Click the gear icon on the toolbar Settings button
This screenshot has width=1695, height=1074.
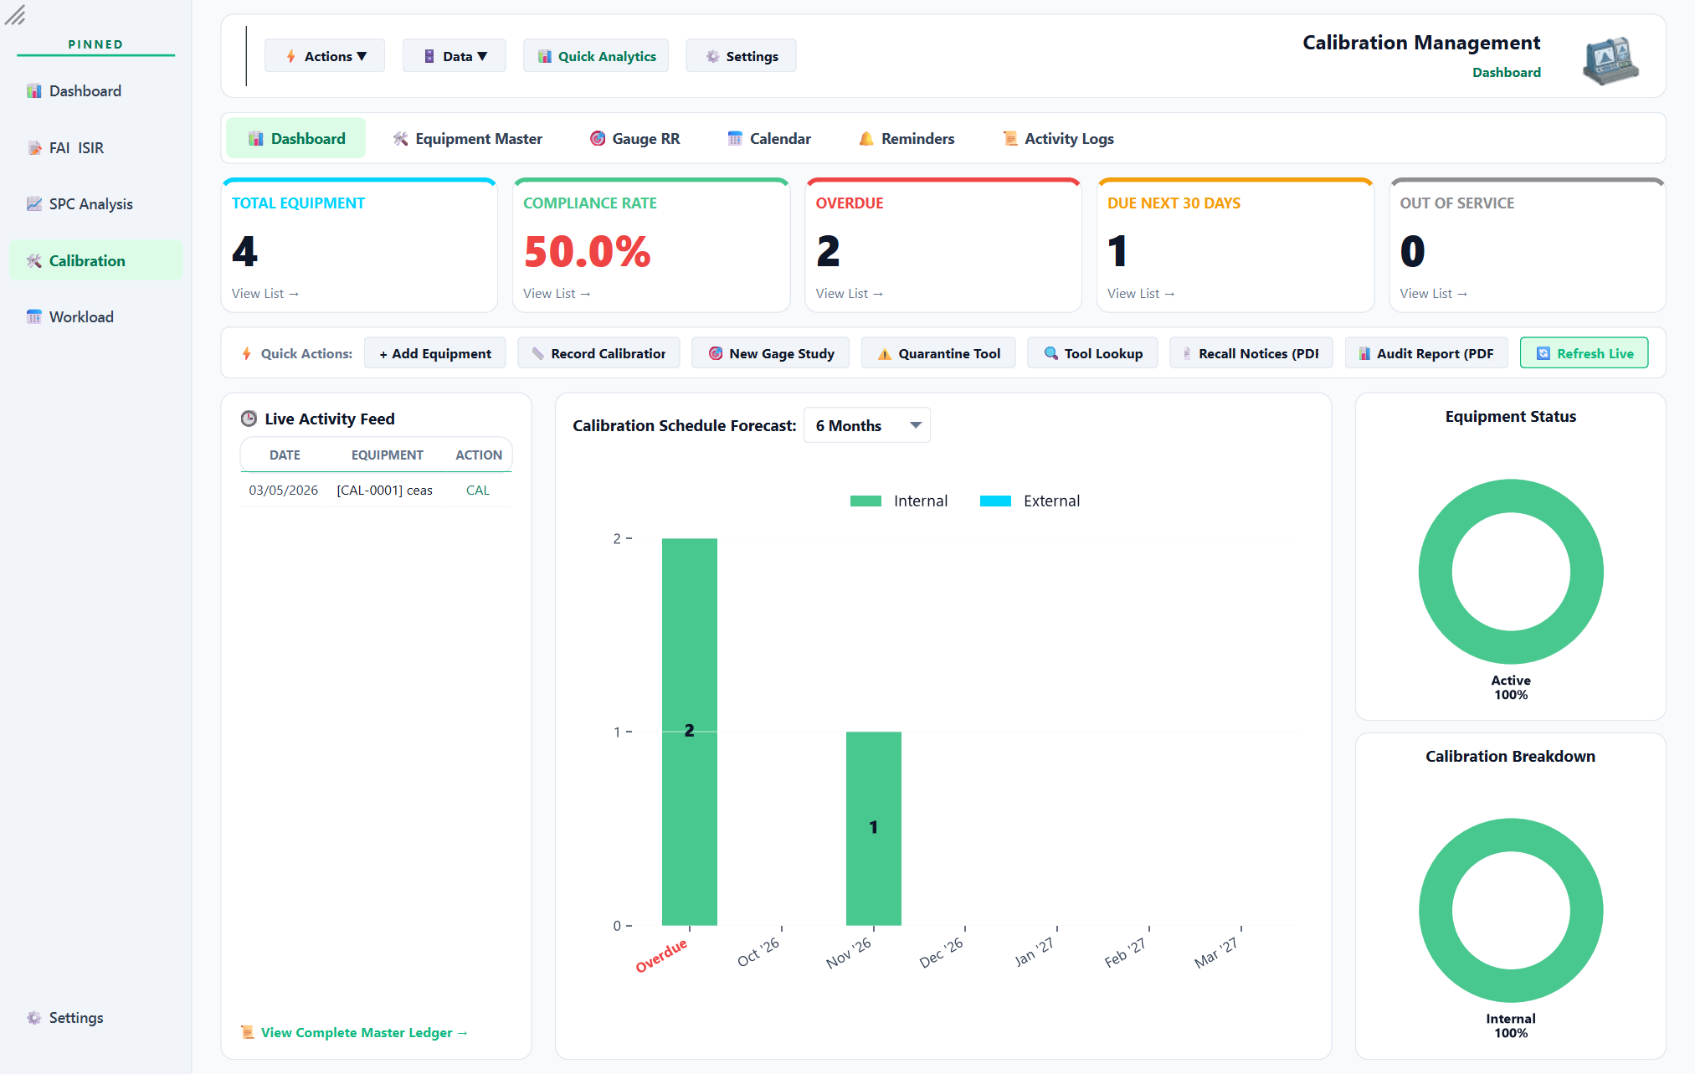(x=713, y=56)
